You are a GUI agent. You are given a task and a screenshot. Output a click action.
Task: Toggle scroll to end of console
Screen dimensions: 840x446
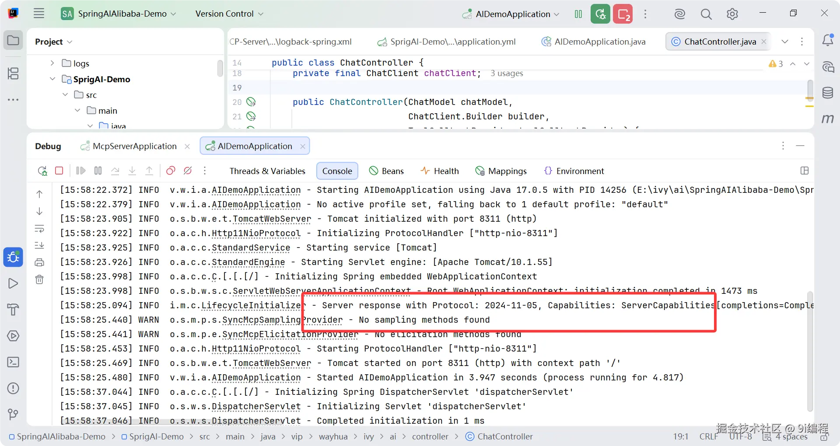(x=39, y=245)
